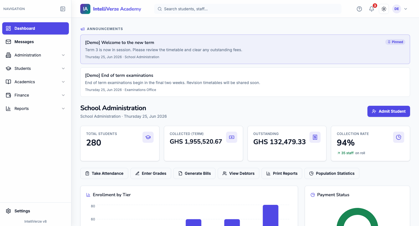Go to Dashboard in sidebar

pos(35,28)
